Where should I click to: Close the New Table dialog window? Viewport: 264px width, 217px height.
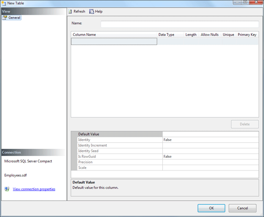[x=256, y=3]
